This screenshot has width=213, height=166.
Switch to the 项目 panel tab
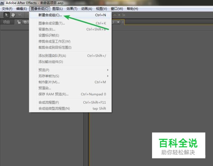(x=6, y=22)
